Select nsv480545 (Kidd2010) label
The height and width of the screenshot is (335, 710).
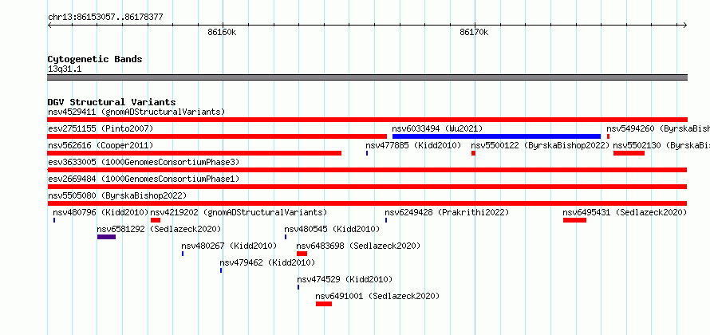pyautogui.click(x=332, y=230)
